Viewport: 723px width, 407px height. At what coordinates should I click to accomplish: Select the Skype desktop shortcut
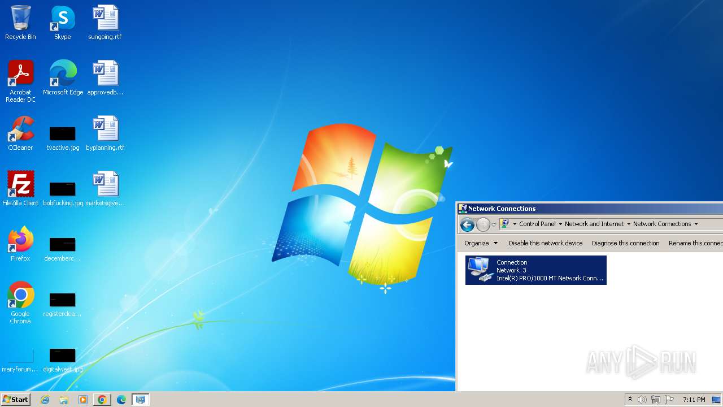[x=62, y=23]
